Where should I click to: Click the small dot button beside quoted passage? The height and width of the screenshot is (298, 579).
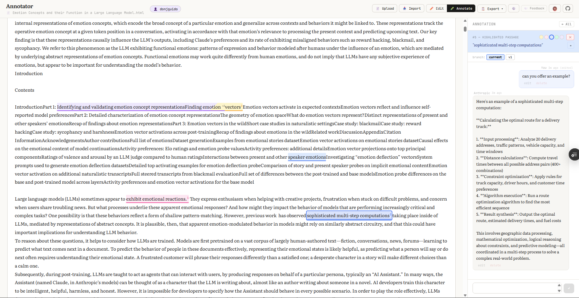(x=570, y=46)
